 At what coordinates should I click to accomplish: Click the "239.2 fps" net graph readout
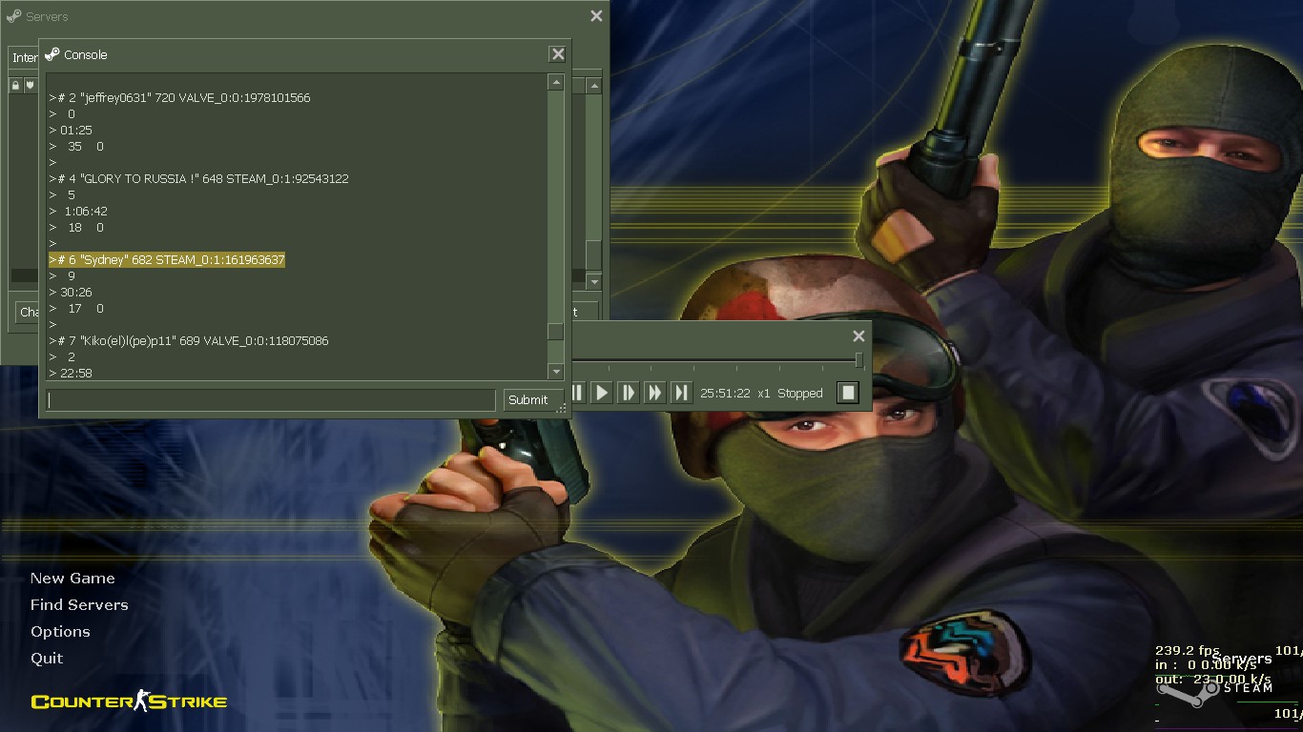pos(1188,651)
